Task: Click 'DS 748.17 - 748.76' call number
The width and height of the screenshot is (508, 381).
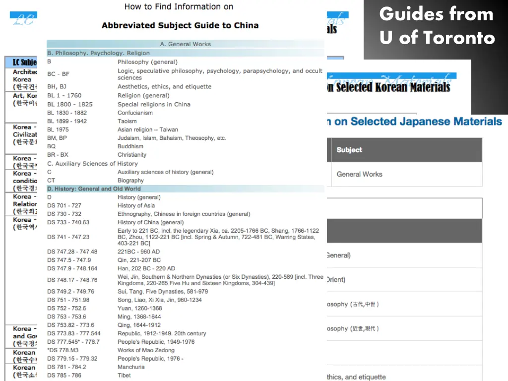Action: point(72,280)
